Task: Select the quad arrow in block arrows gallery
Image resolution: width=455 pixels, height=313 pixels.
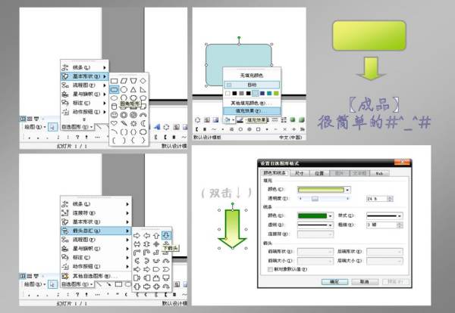Action: coord(156,244)
